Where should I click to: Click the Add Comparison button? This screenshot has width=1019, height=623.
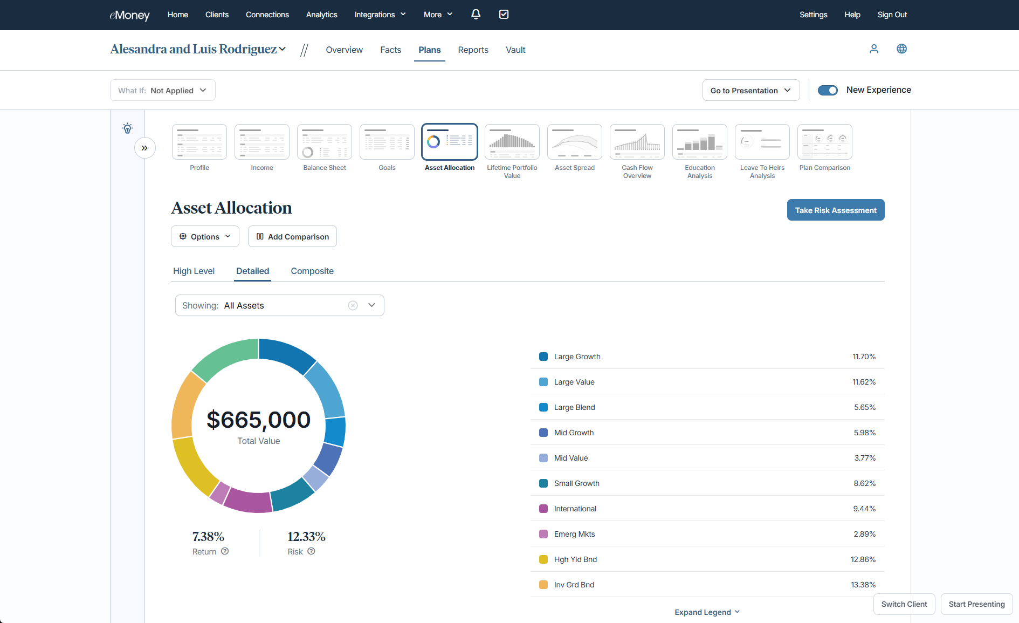[x=292, y=236]
